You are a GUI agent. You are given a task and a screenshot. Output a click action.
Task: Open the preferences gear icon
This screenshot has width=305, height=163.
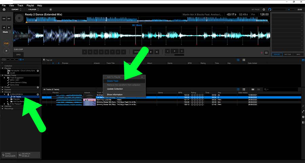[x=264, y=9]
